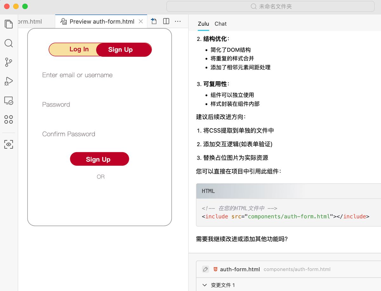This screenshot has height=291, width=381.
Task: Click the Sign Up submit button
Action: 99,159
